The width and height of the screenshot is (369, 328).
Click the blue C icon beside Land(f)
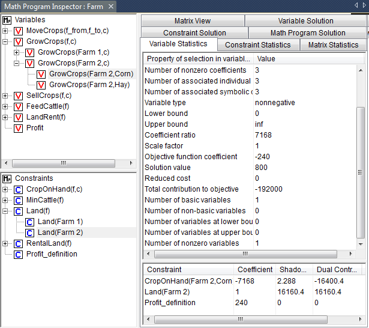[x=18, y=211]
